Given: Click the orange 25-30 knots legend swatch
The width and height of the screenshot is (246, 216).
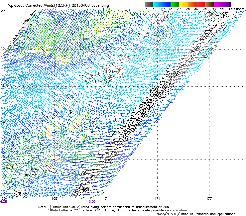Looking at the screenshot, I should pos(192,4).
